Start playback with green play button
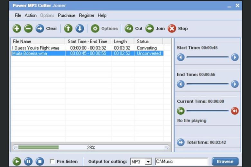The image size is (251, 167). click(17, 162)
